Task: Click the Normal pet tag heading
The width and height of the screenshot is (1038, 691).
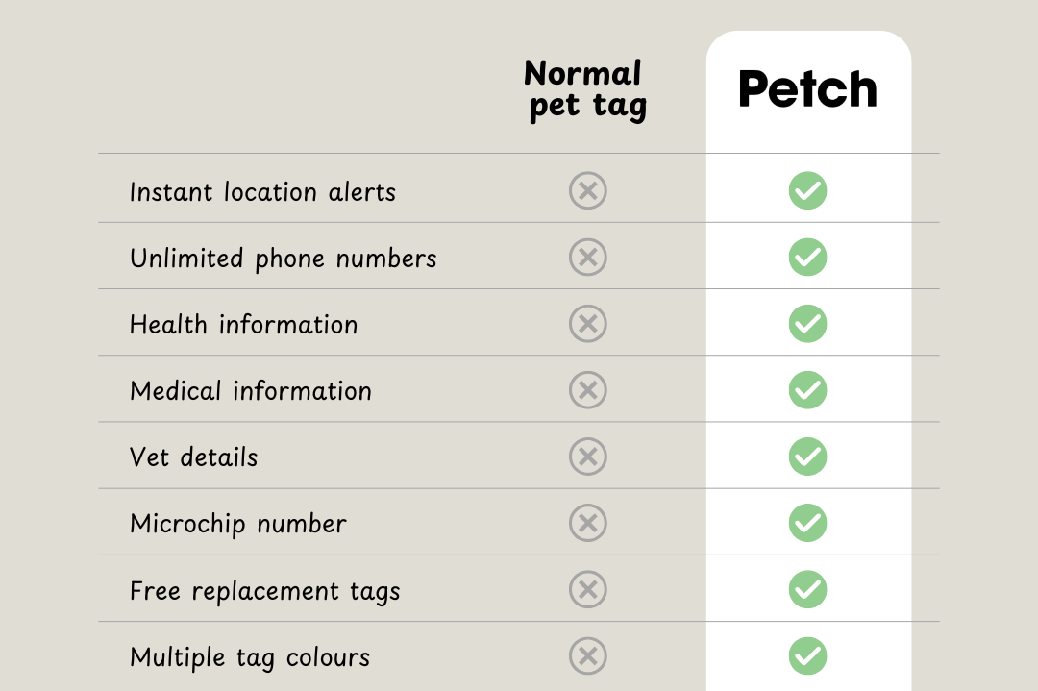Action: pos(585,89)
